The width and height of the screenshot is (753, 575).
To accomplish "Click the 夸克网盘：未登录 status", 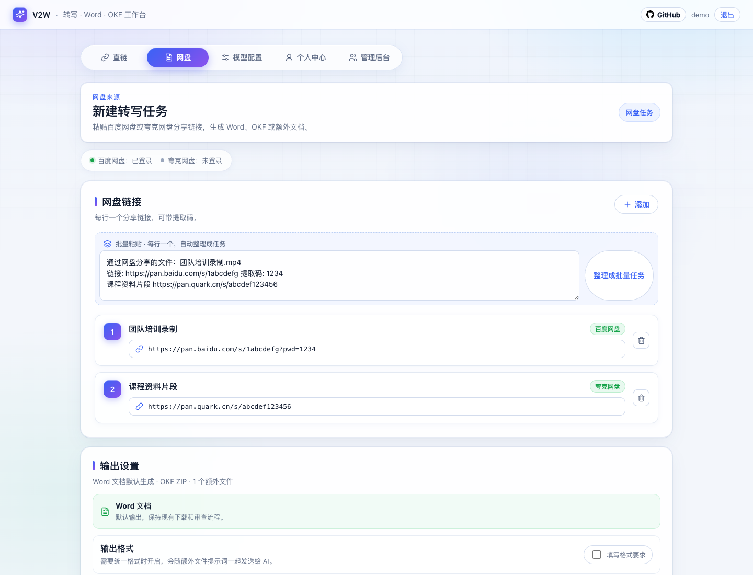I will click(x=191, y=160).
